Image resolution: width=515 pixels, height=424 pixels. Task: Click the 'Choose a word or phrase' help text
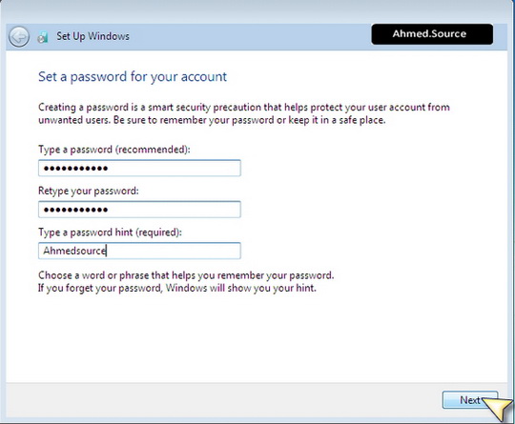click(x=186, y=275)
